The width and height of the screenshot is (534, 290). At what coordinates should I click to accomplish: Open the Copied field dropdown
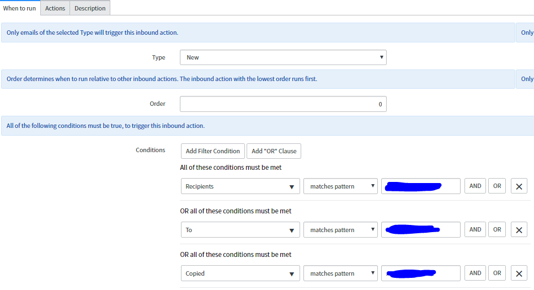(x=240, y=273)
